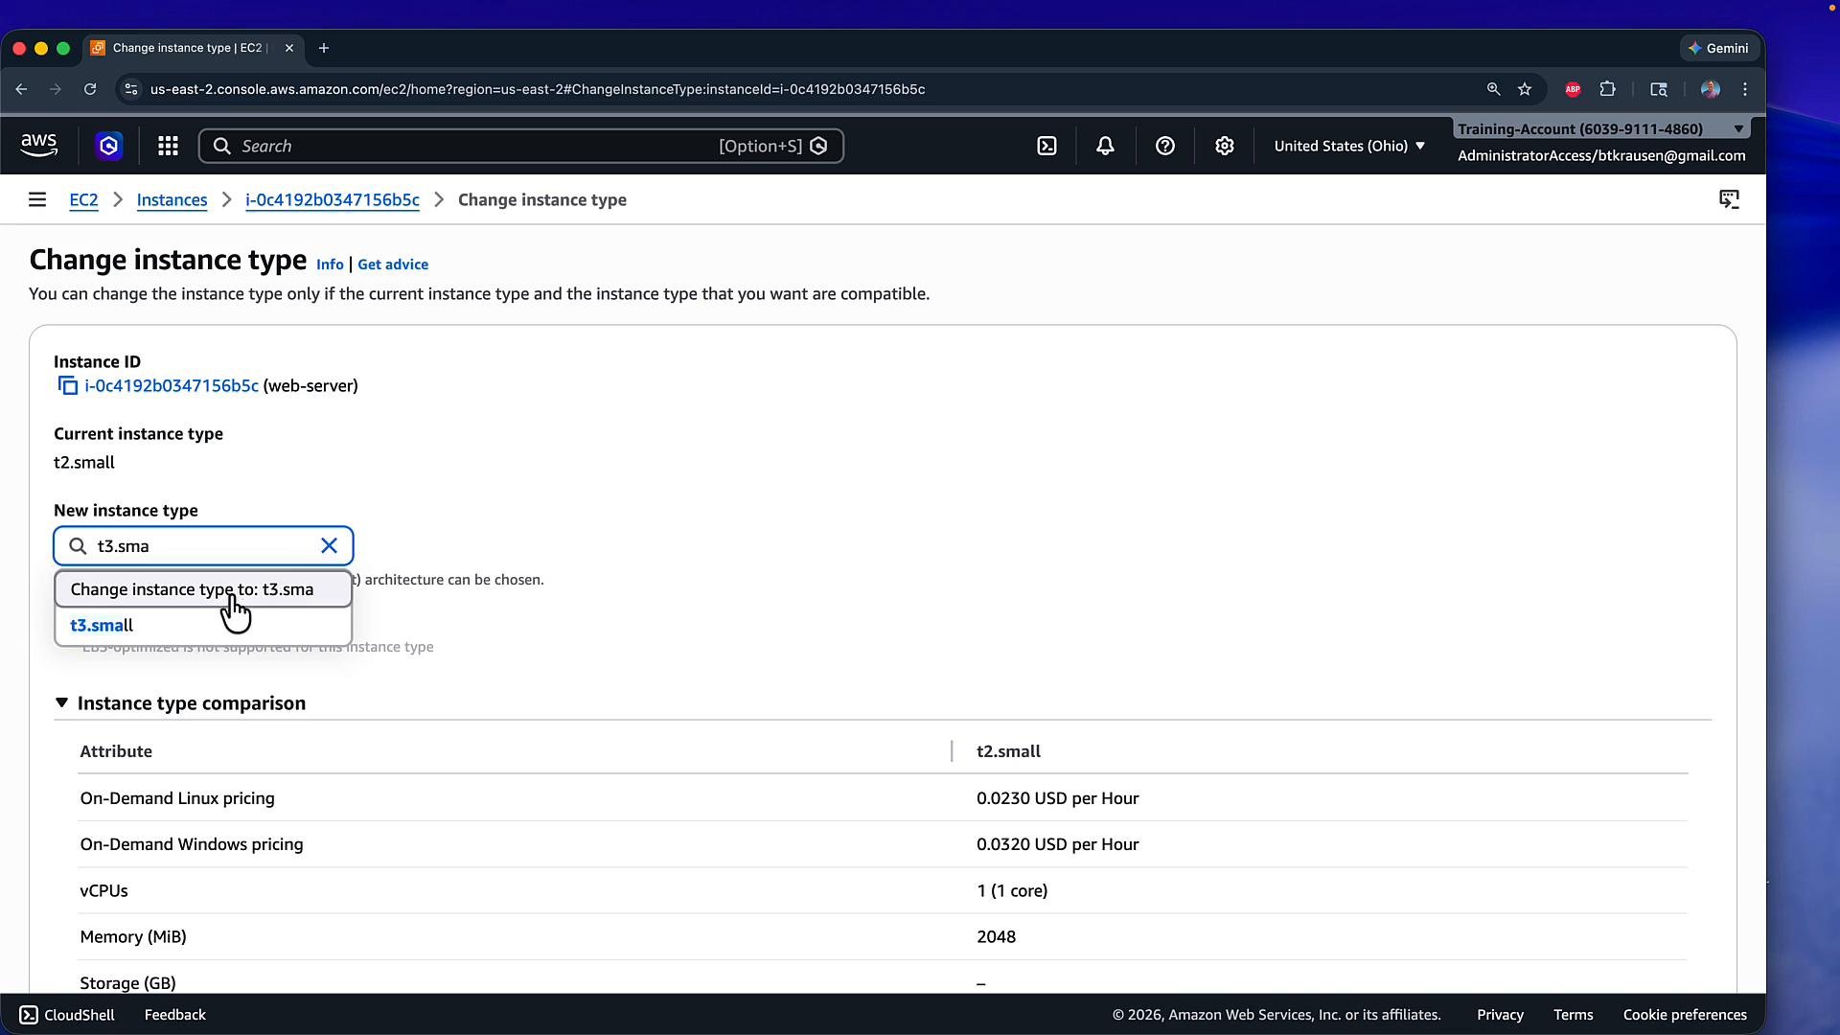Open the Chrome extensions puzzle icon

point(1608,89)
